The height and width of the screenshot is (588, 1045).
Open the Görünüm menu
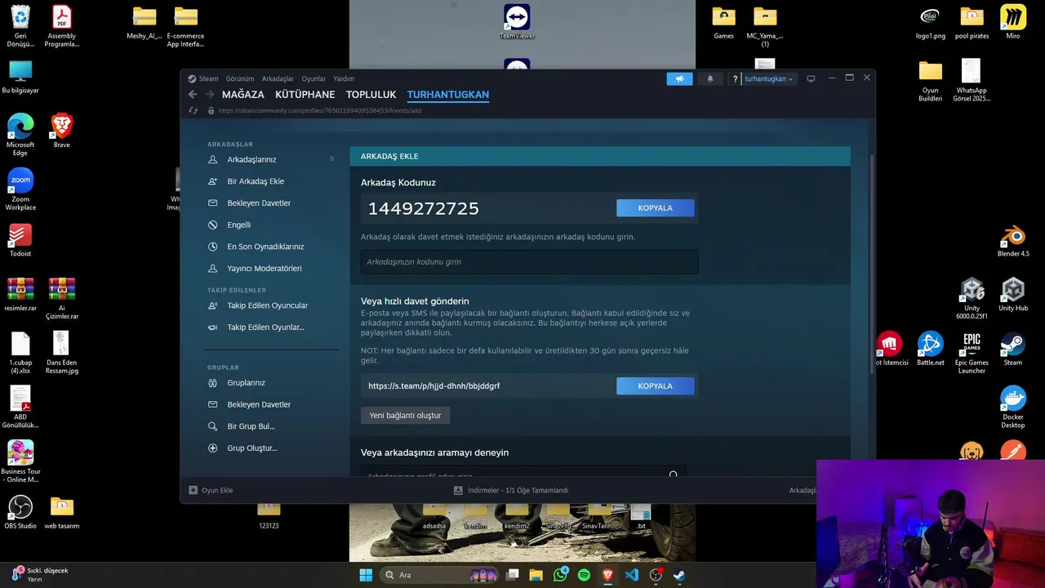click(240, 78)
